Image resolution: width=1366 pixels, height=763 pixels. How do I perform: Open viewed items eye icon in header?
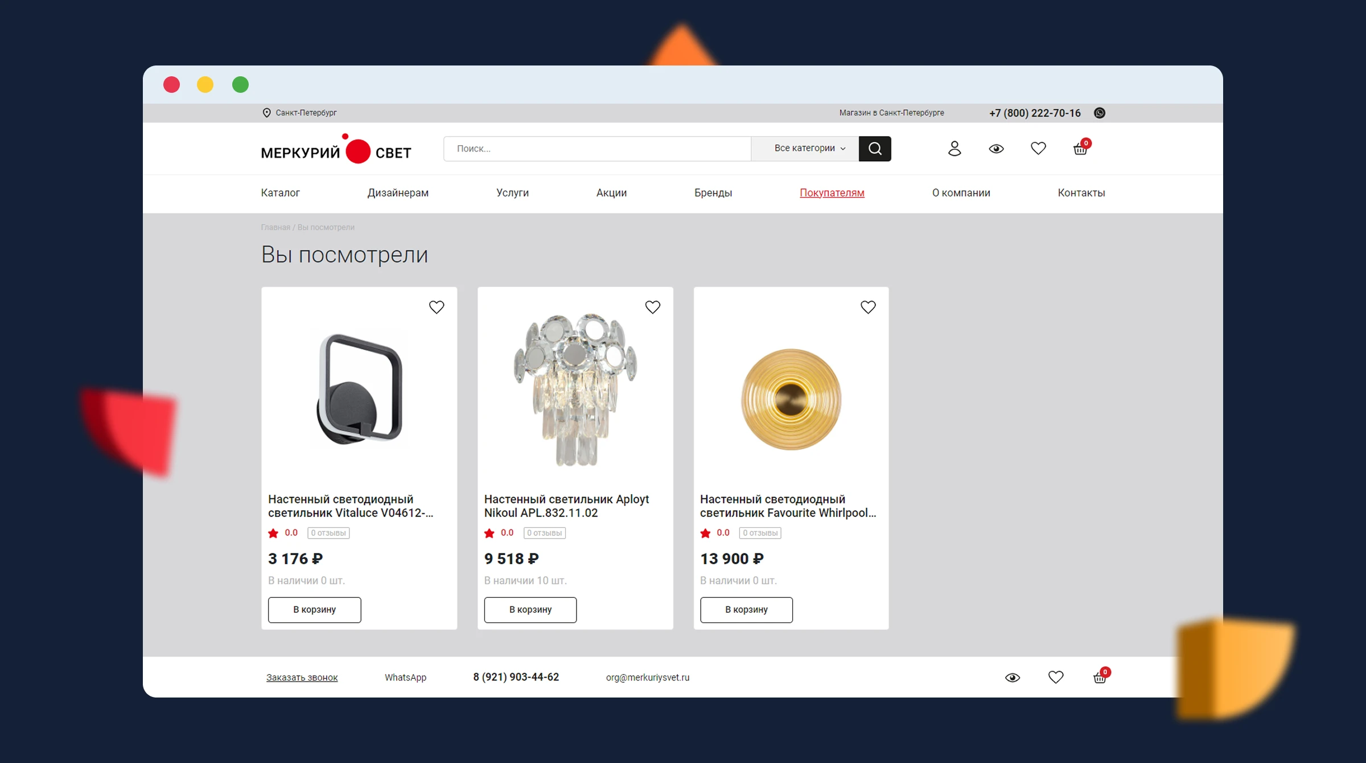(x=996, y=149)
